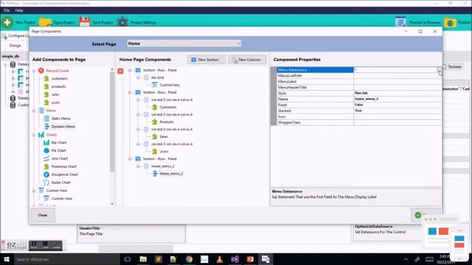
Task: Select the Doughnut Chart component icon
Action: [x=46, y=174]
